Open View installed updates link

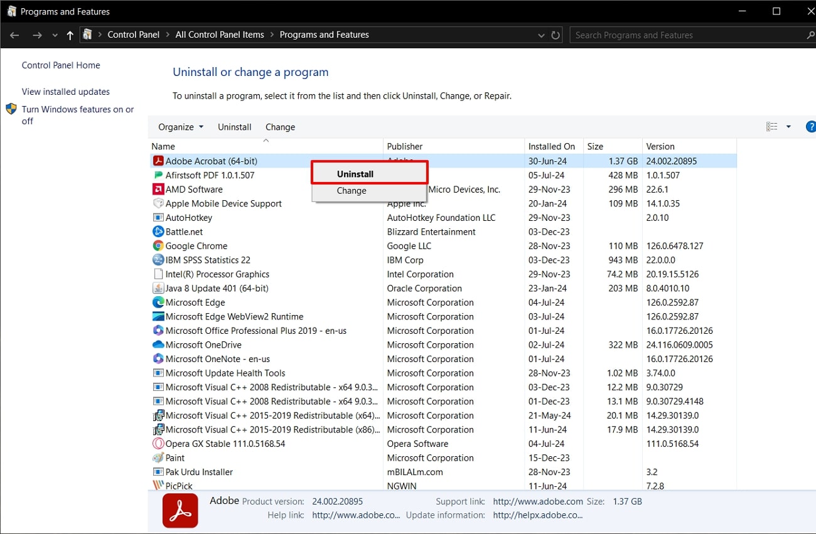[66, 92]
